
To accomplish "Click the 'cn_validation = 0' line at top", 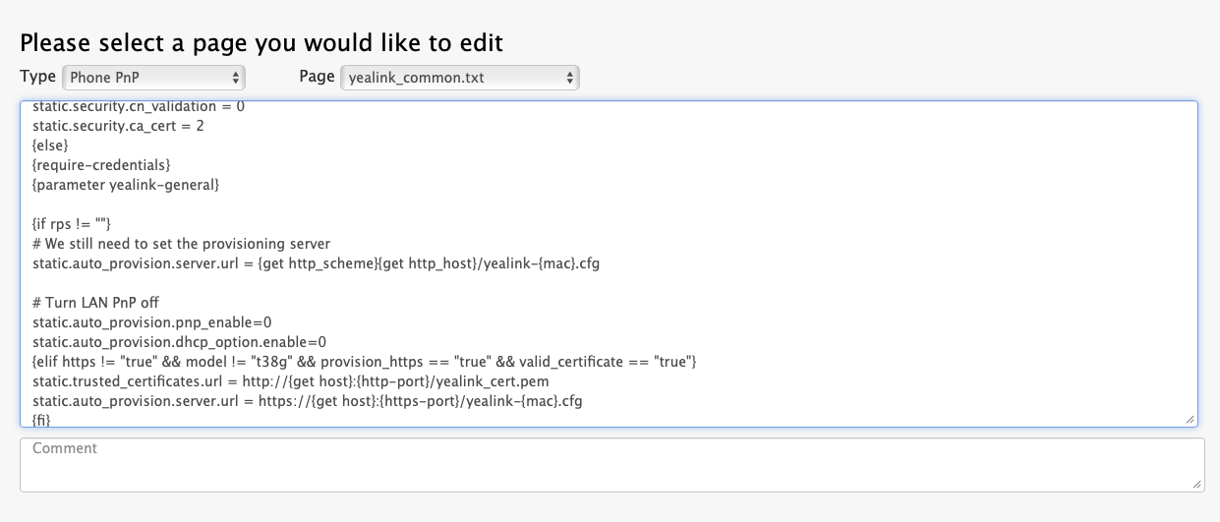I will click(x=139, y=106).
